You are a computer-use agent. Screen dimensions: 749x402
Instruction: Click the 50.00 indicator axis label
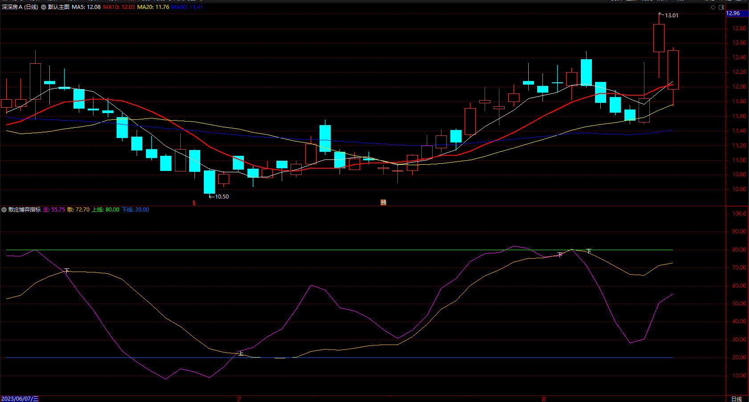(x=739, y=304)
